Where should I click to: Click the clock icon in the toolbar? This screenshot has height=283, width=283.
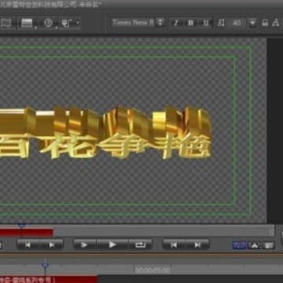coord(49,23)
